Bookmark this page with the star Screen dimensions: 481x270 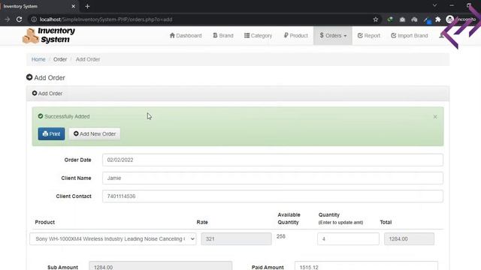[376, 19]
